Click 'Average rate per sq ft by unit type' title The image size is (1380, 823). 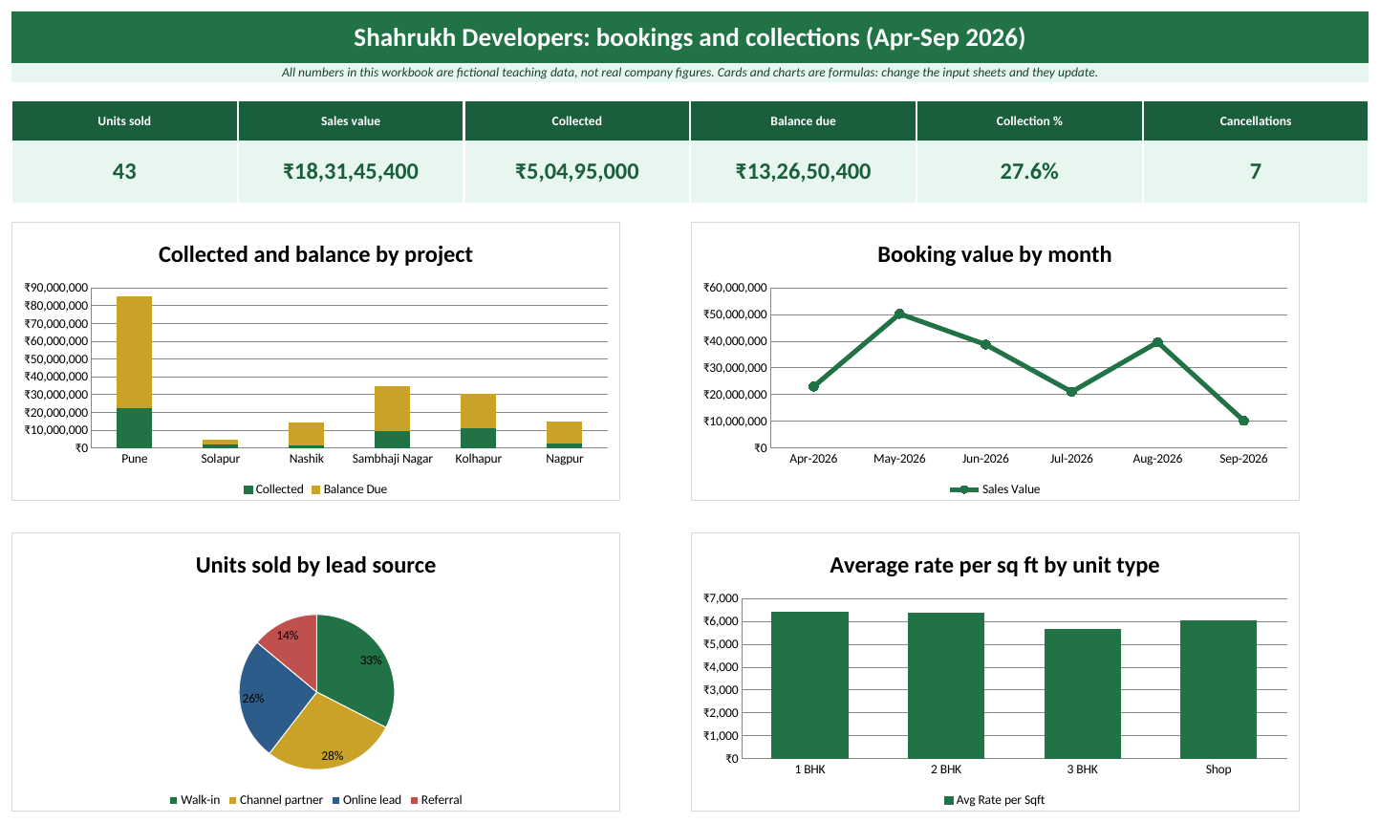coord(995,565)
